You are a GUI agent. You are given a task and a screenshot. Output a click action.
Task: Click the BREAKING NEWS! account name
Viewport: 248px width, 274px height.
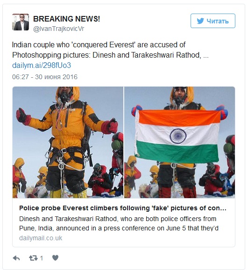click(x=67, y=19)
